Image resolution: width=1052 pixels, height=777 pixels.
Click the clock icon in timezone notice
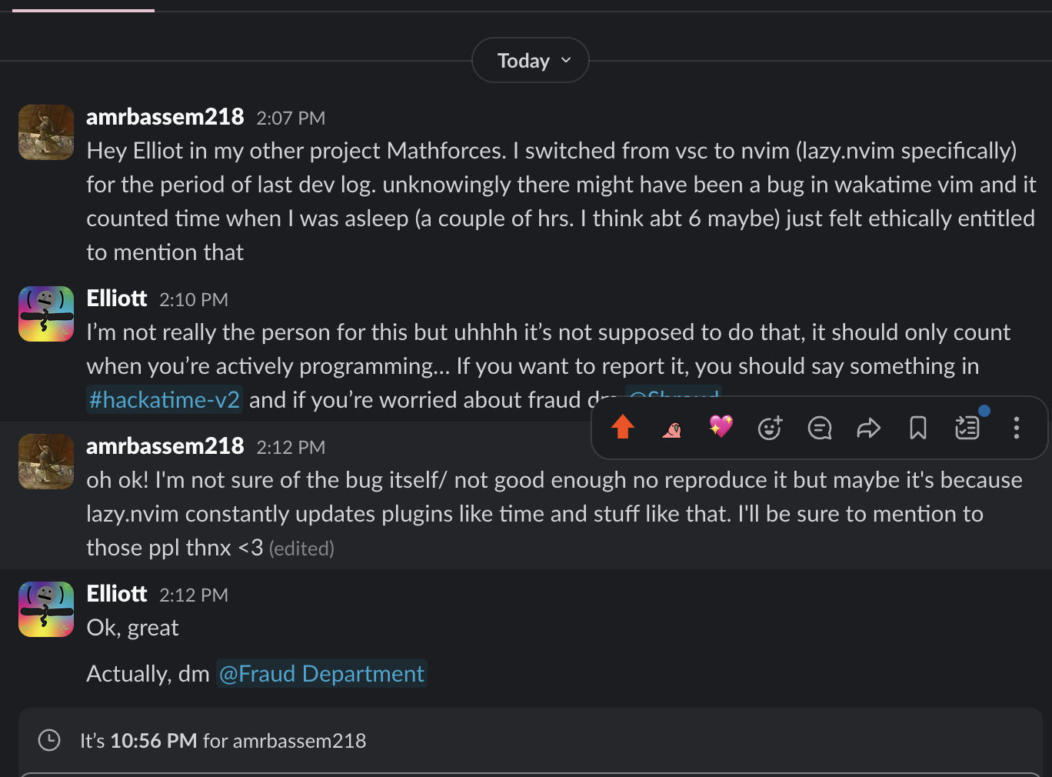click(49, 741)
